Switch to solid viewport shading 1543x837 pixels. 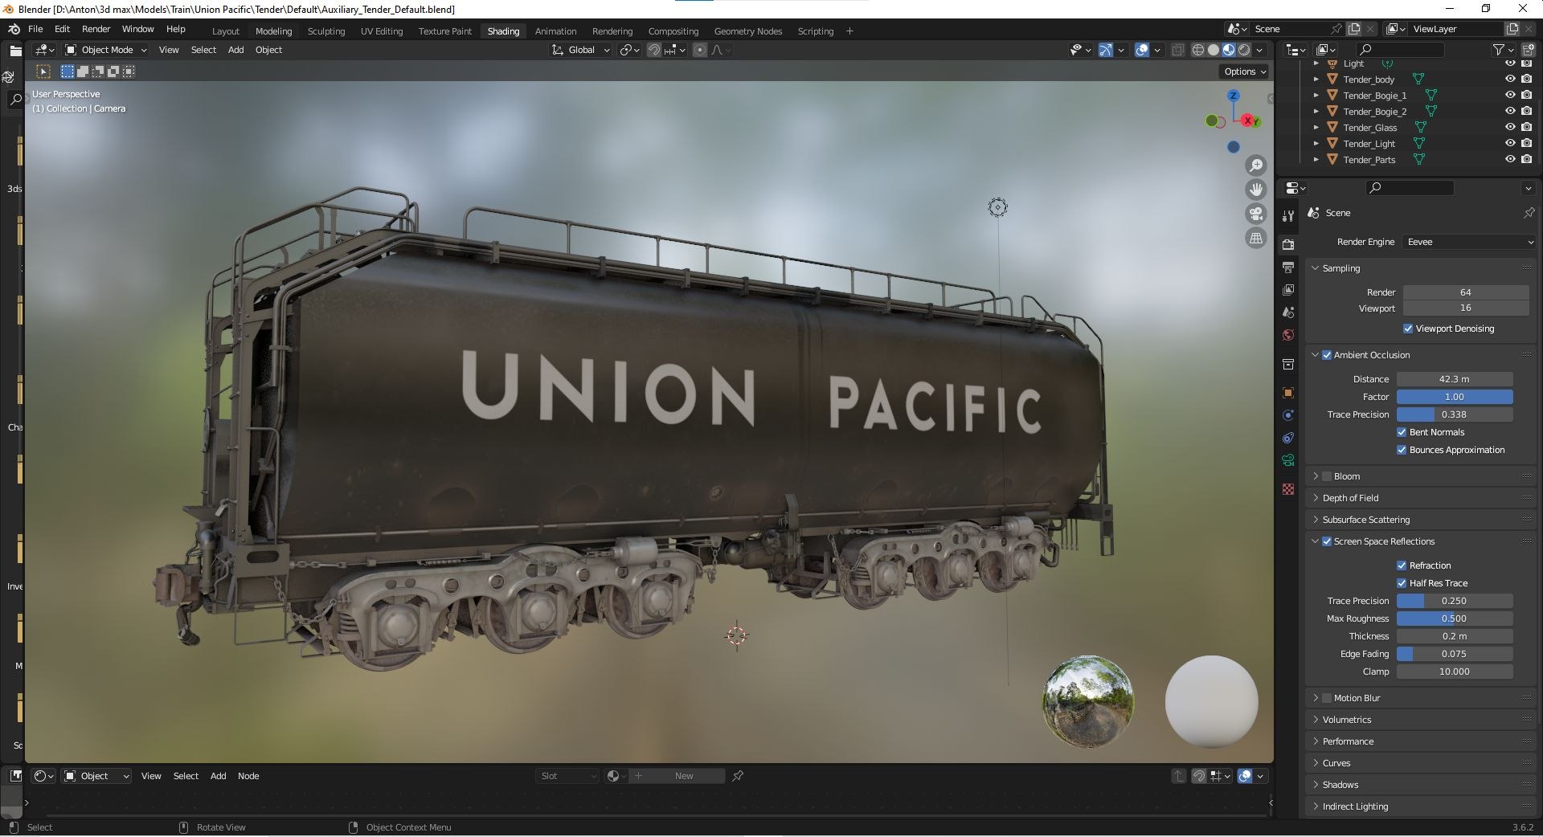1214,50
